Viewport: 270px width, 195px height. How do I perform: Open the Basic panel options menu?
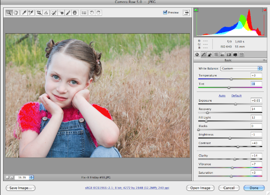pyautogui.click(x=265, y=60)
